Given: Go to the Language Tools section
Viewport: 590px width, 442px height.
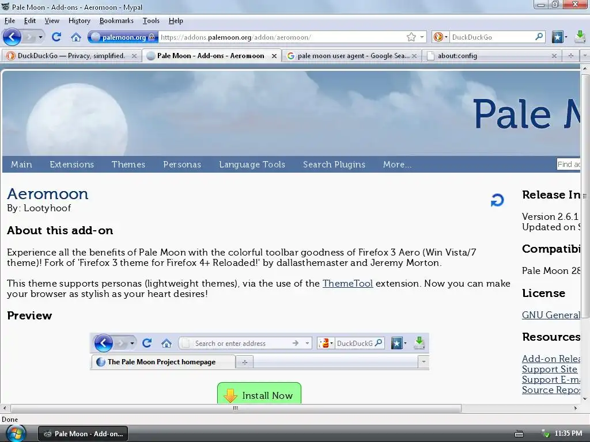Looking at the screenshot, I should 252,164.
